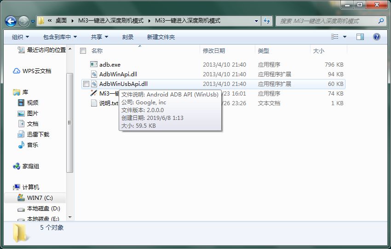The image size is (391, 249).
Task: Select the AdbWinUsbApi.dll file name
Action: (123, 84)
